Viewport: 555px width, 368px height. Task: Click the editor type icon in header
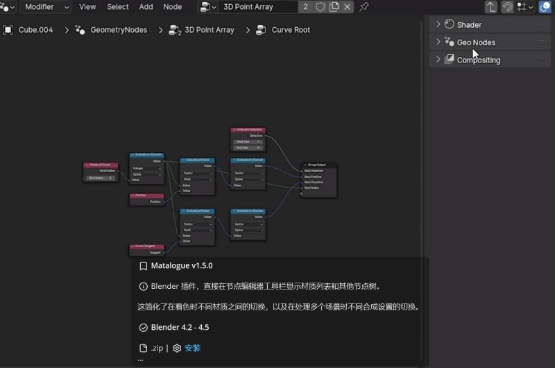(8, 7)
